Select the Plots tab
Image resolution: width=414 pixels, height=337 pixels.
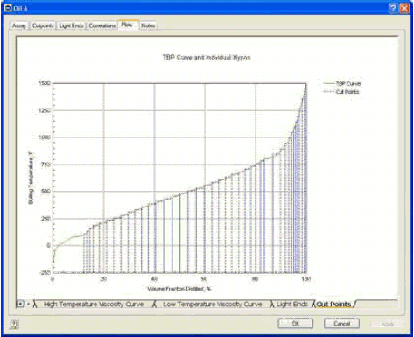(x=127, y=25)
